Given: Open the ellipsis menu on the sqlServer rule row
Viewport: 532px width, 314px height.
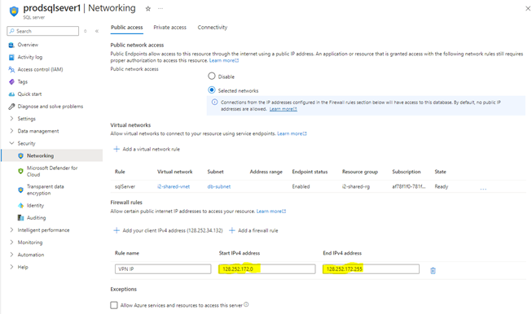Looking at the screenshot, I should [x=483, y=189].
